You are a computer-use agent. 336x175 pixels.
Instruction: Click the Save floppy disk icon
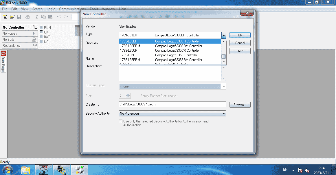pos(19,17)
